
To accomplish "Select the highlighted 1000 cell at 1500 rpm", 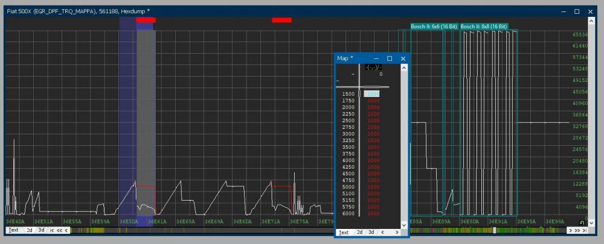I will click(372, 94).
